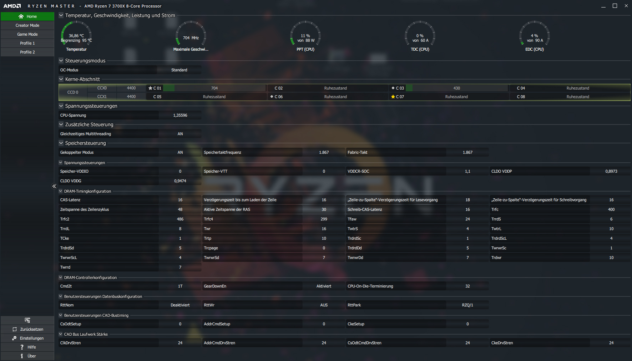Viewport: 632px width, 361px height.
Task: Click VDDCR-SOC value 1,1
Action: point(467,171)
